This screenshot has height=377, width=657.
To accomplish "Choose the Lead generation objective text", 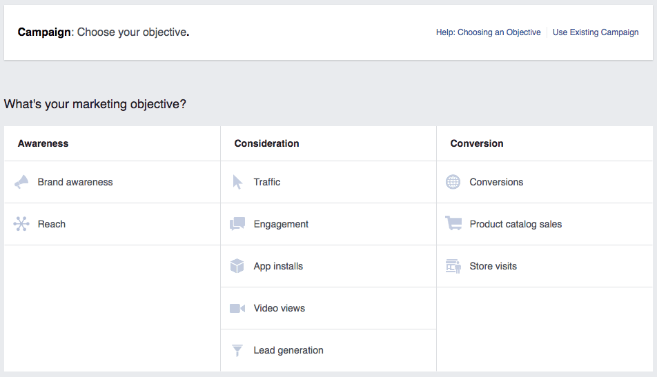I will [x=288, y=350].
